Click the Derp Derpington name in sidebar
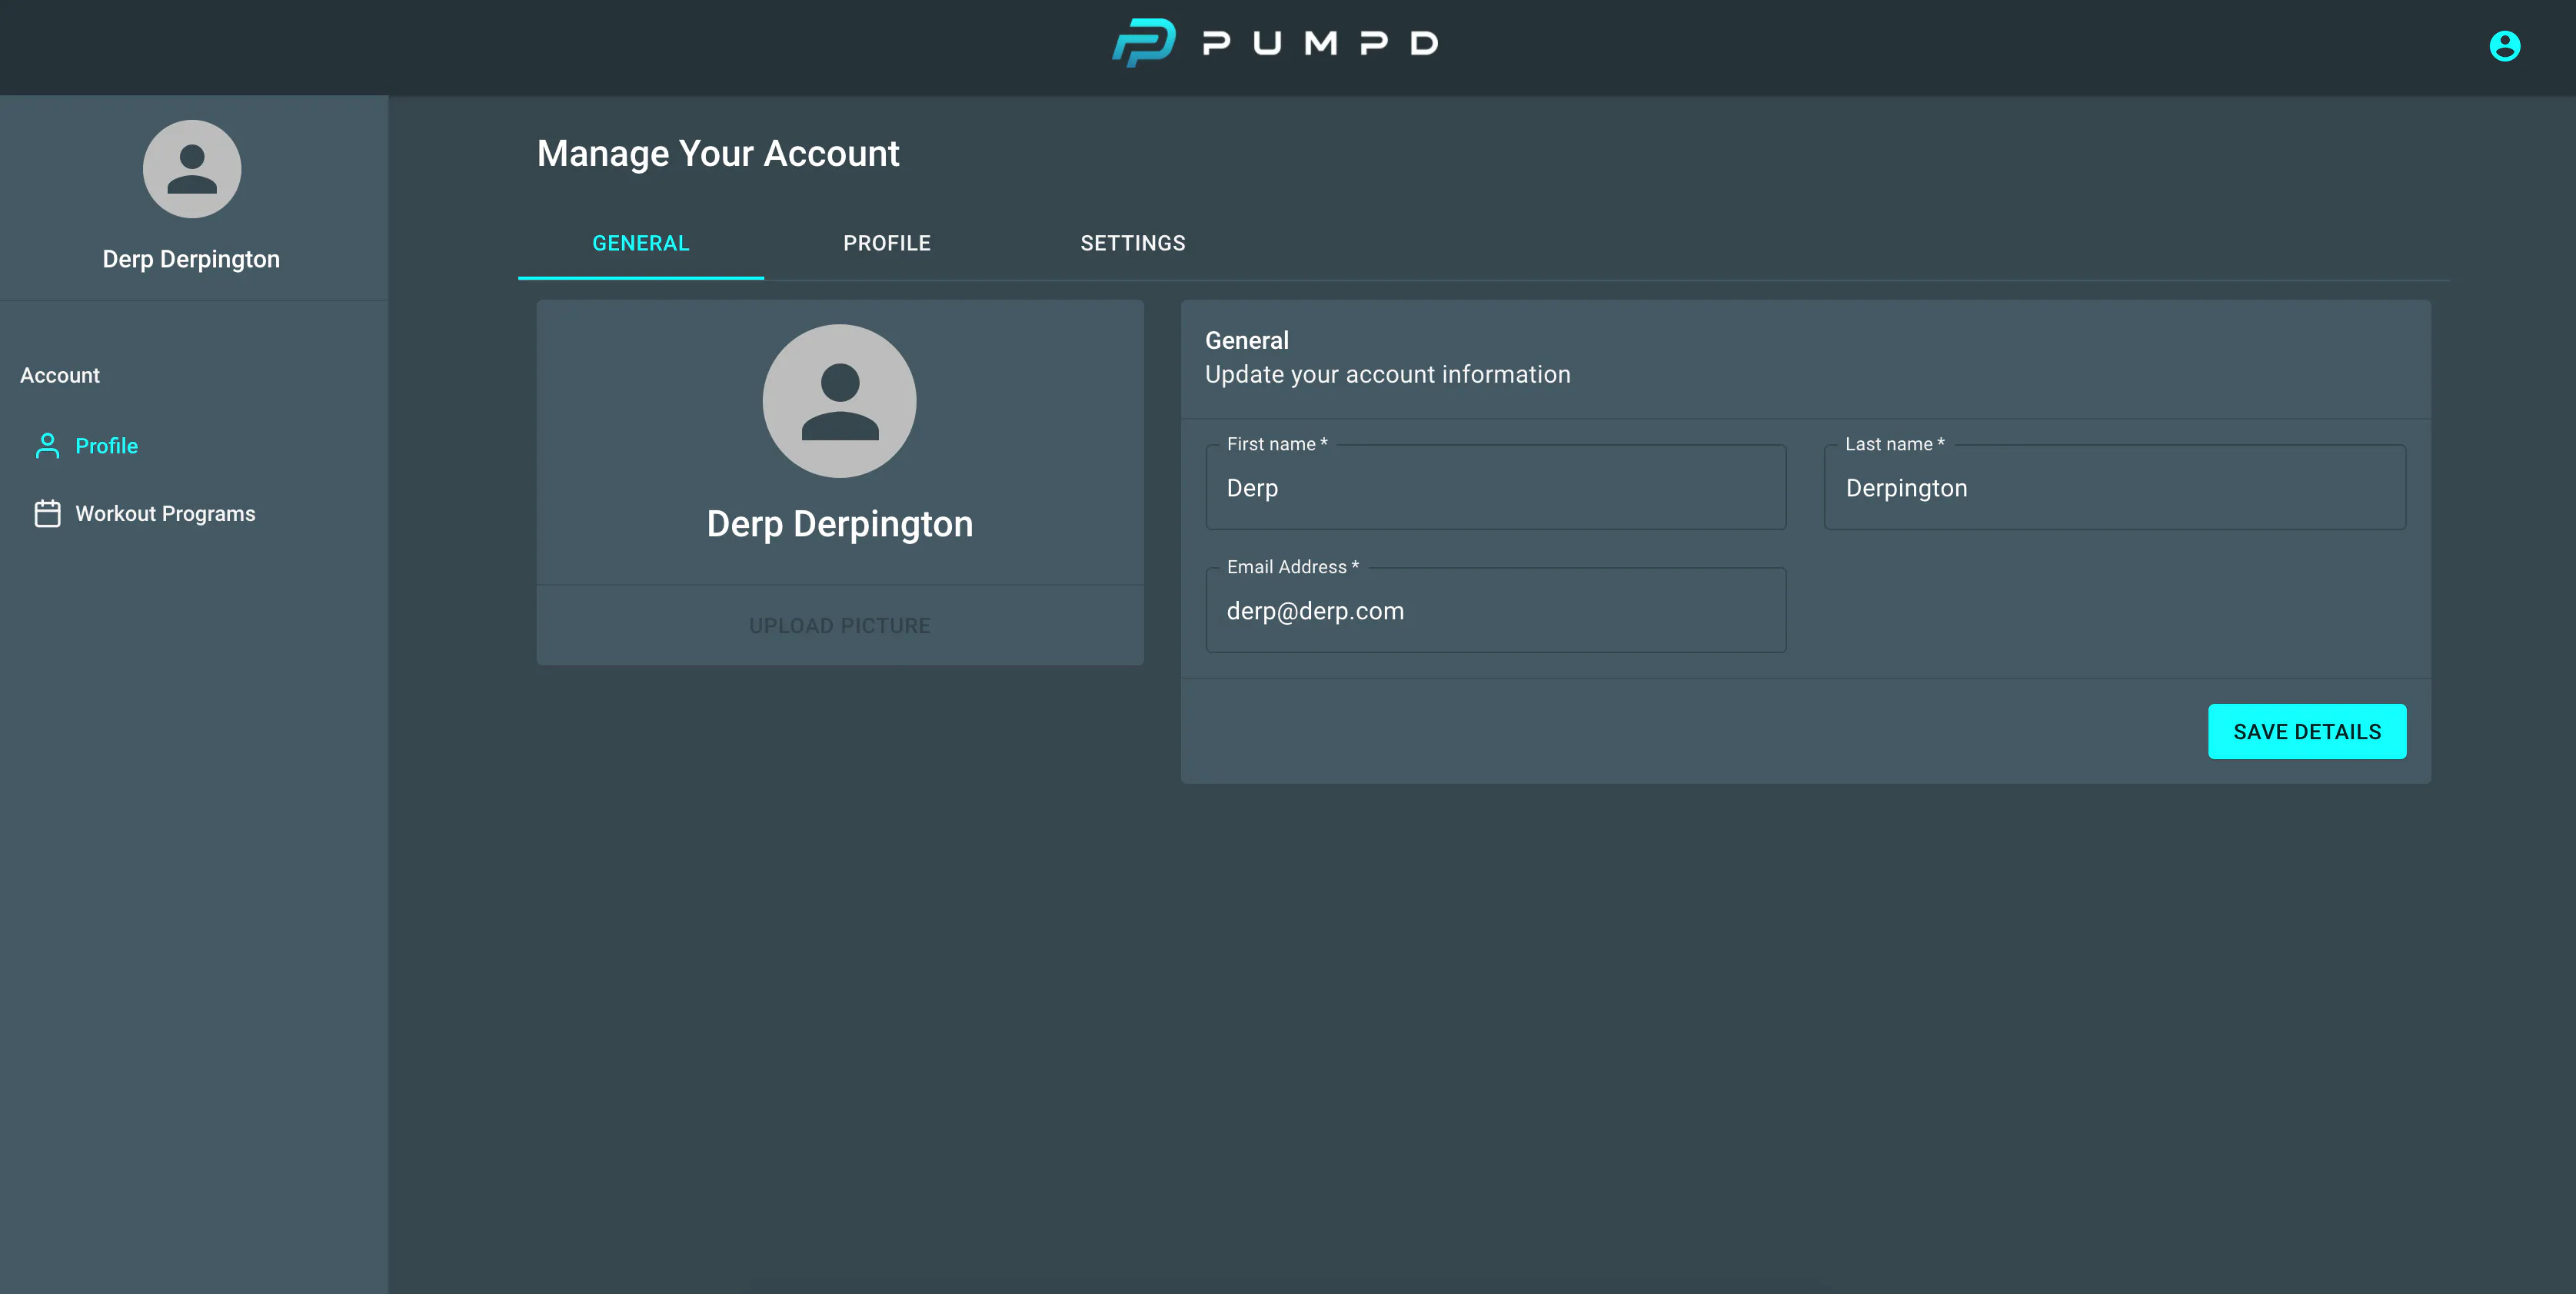This screenshot has height=1294, width=2576. point(191,260)
